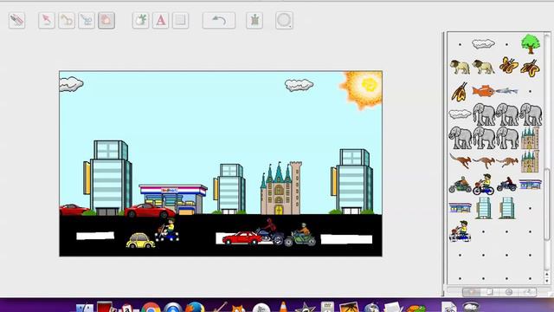Click the red sedan on the road
Screen dimensions: 554x312
tap(242, 238)
